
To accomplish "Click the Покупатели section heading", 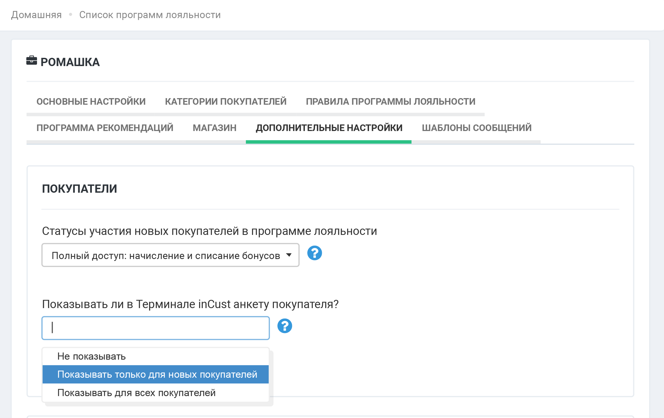I will tap(80, 189).
